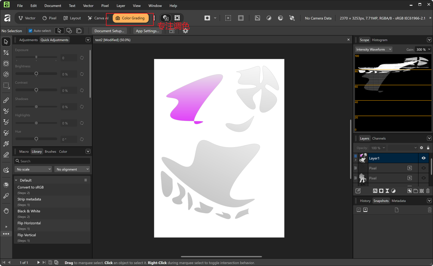
Task: Click the Red Eye Removal tool
Action: pos(6,185)
